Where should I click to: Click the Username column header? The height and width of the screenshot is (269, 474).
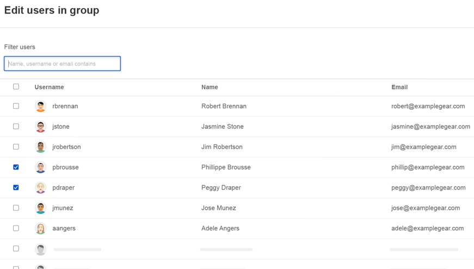pos(49,87)
